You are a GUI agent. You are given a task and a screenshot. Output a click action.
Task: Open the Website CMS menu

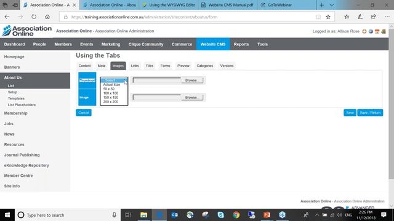(213, 44)
